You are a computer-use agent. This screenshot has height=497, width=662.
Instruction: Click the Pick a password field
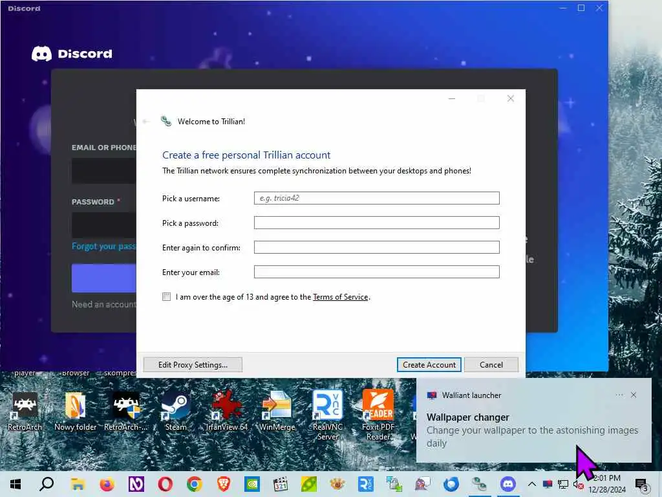(x=377, y=223)
